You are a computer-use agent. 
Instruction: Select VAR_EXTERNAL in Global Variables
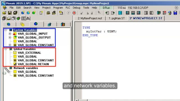pos(29,53)
